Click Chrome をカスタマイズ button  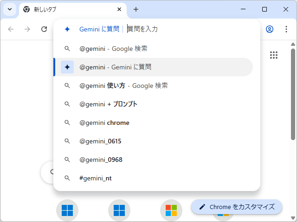(x=237, y=207)
